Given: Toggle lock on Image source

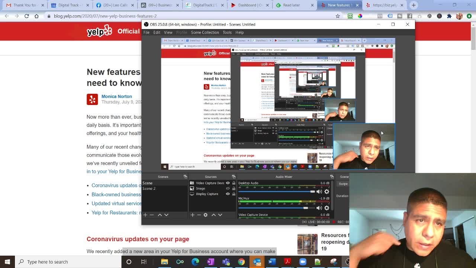Looking at the screenshot, I should point(234,188).
